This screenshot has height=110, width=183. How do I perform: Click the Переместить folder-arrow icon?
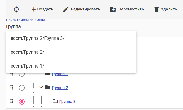[x=113, y=9]
